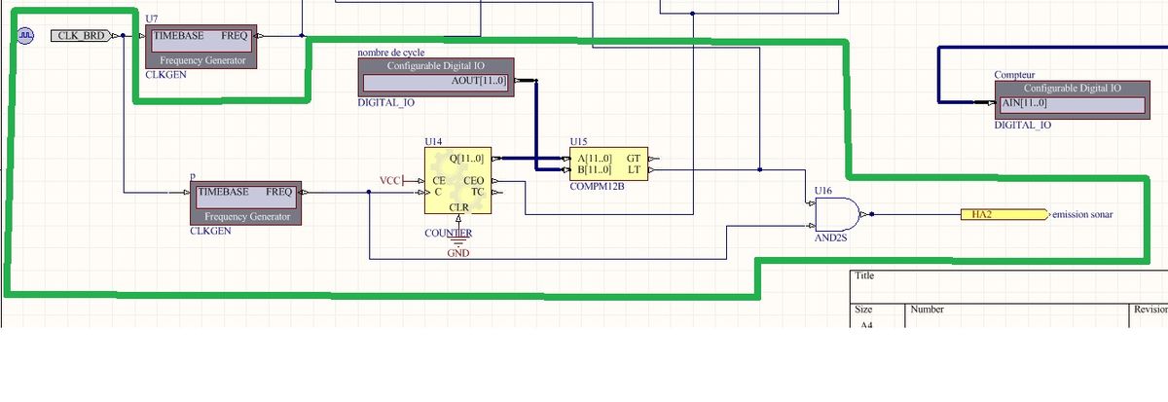Select the U15 comparator component
Image resolution: width=1168 pixels, height=402 pixels.
[607, 164]
